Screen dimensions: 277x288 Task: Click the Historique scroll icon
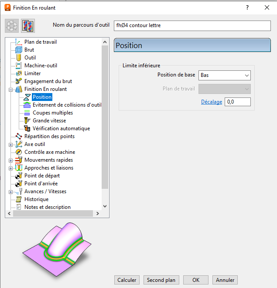pyautogui.click(x=19, y=199)
